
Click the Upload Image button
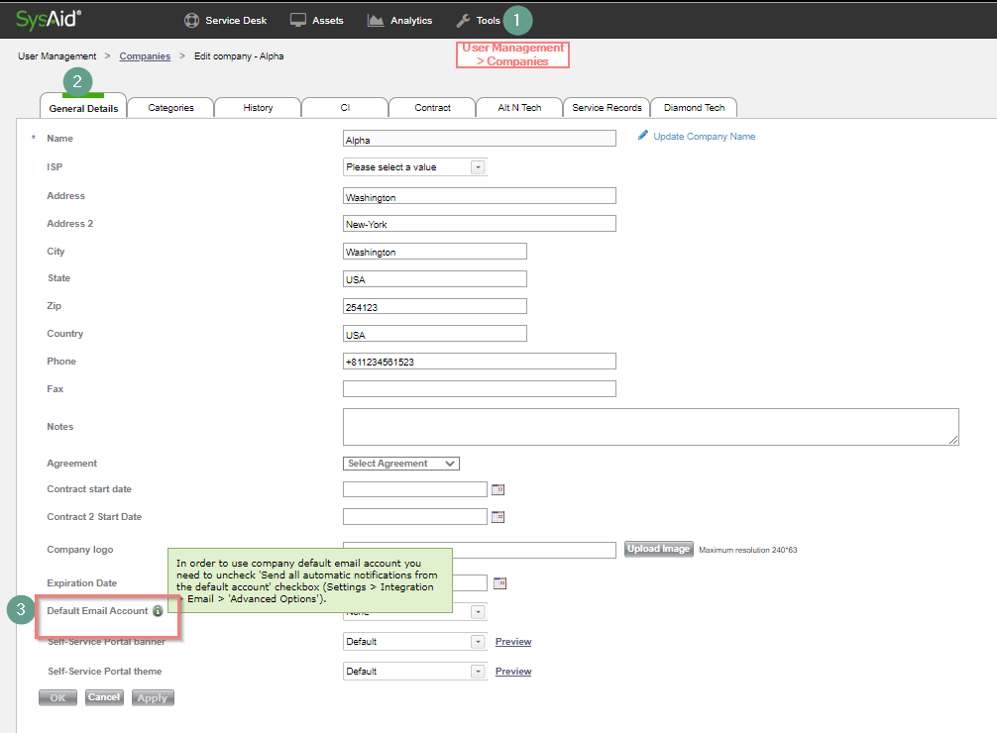659,549
